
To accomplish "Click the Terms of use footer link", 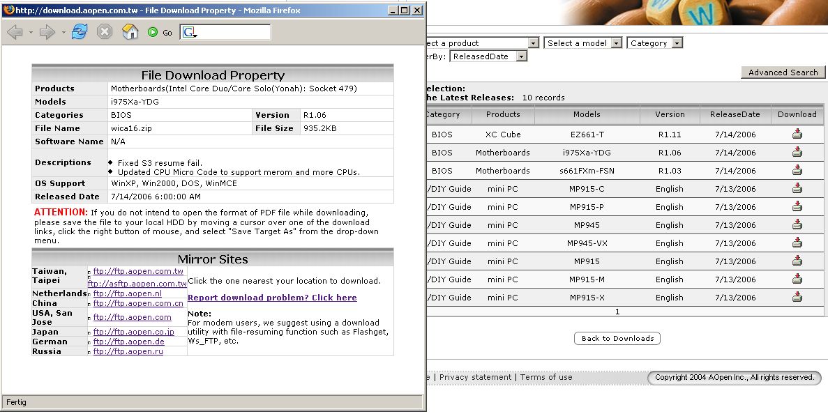I will coord(546,377).
